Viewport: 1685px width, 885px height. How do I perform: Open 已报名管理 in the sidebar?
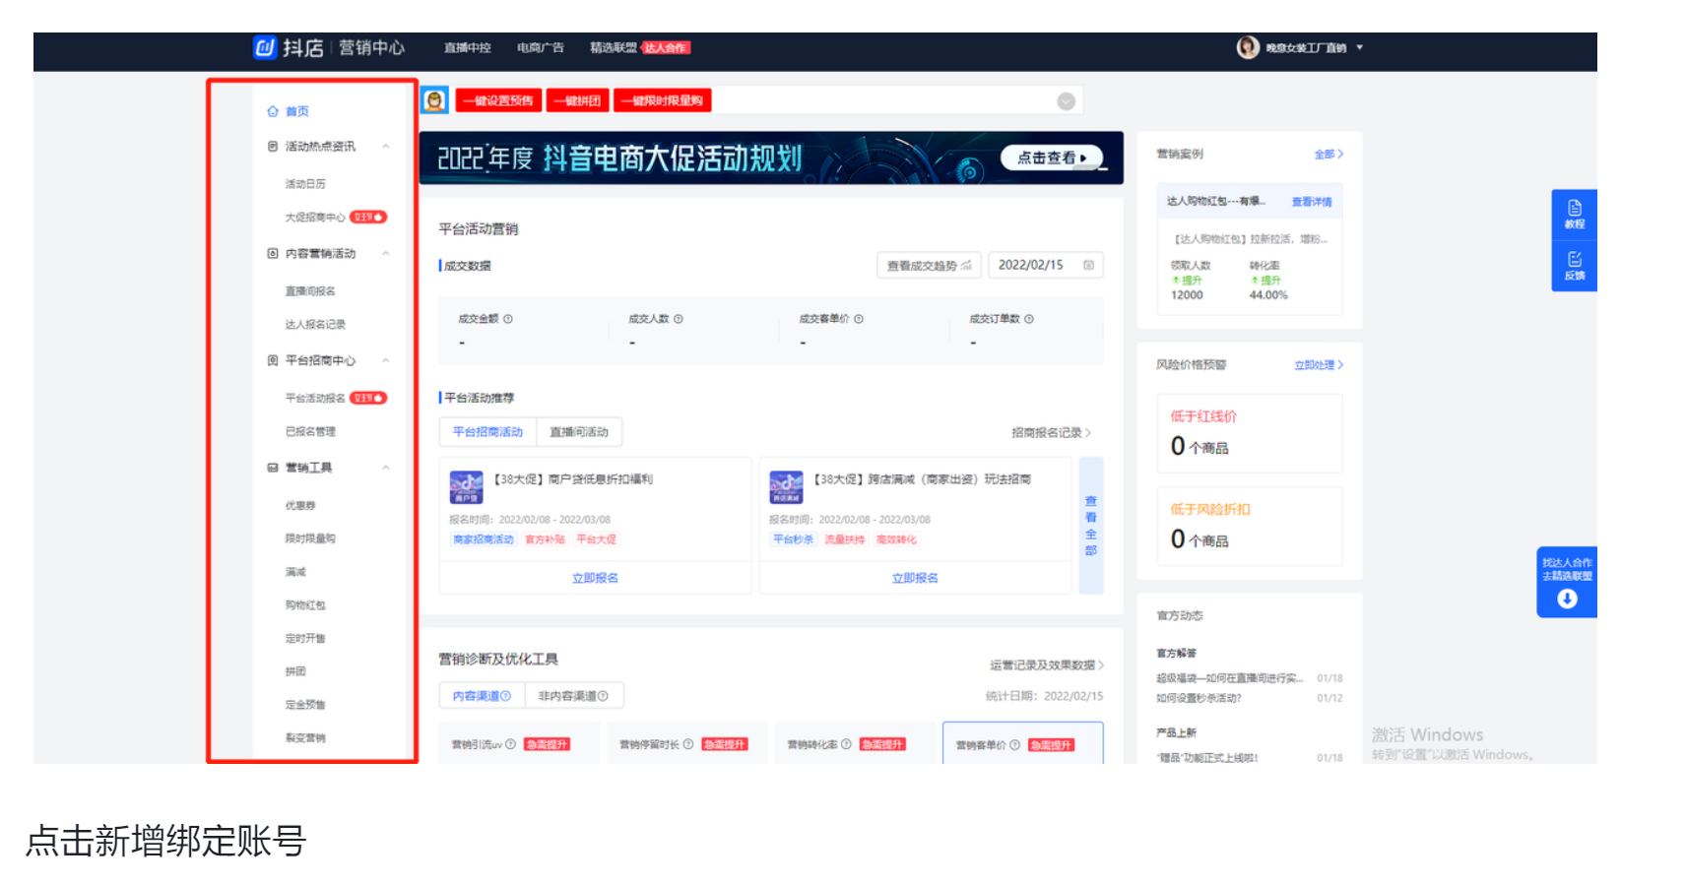point(310,432)
